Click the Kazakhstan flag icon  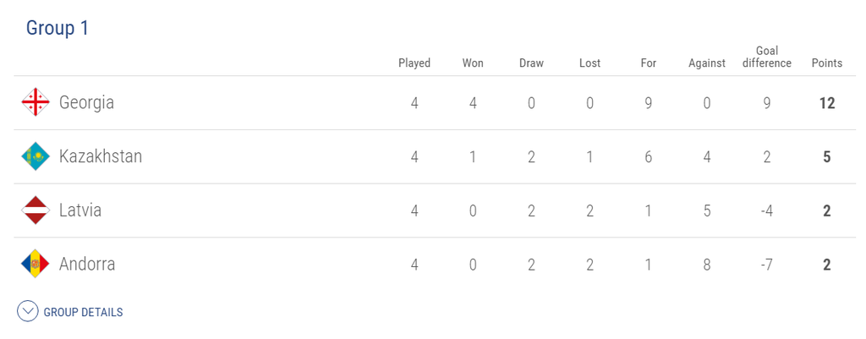tap(36, 156)
